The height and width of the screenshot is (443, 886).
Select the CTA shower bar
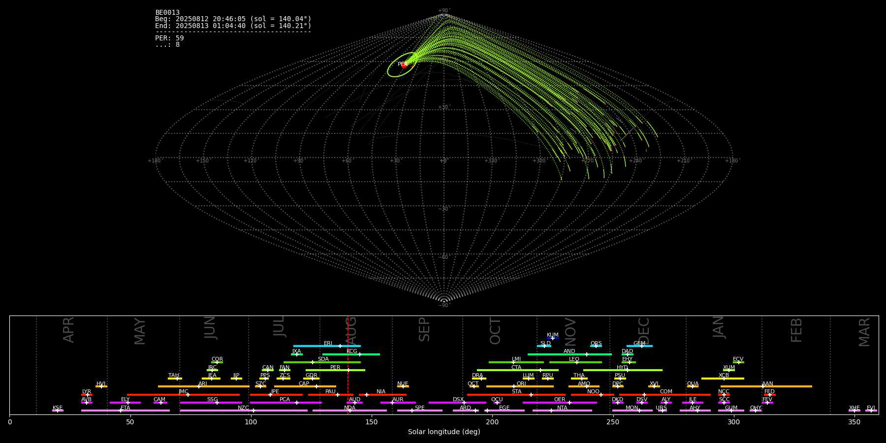click(x=518, y=370)
